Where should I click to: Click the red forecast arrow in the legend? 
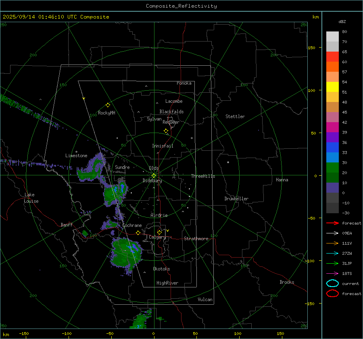pyautogui.click(x=332, y=223)
